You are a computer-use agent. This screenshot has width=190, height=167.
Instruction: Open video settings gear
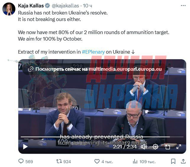coord(155,147)
